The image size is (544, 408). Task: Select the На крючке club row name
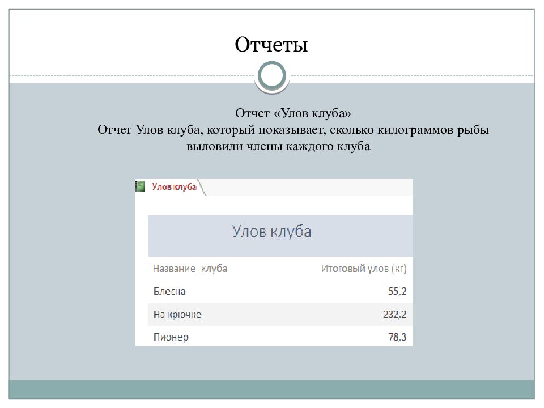click(177, 314)
